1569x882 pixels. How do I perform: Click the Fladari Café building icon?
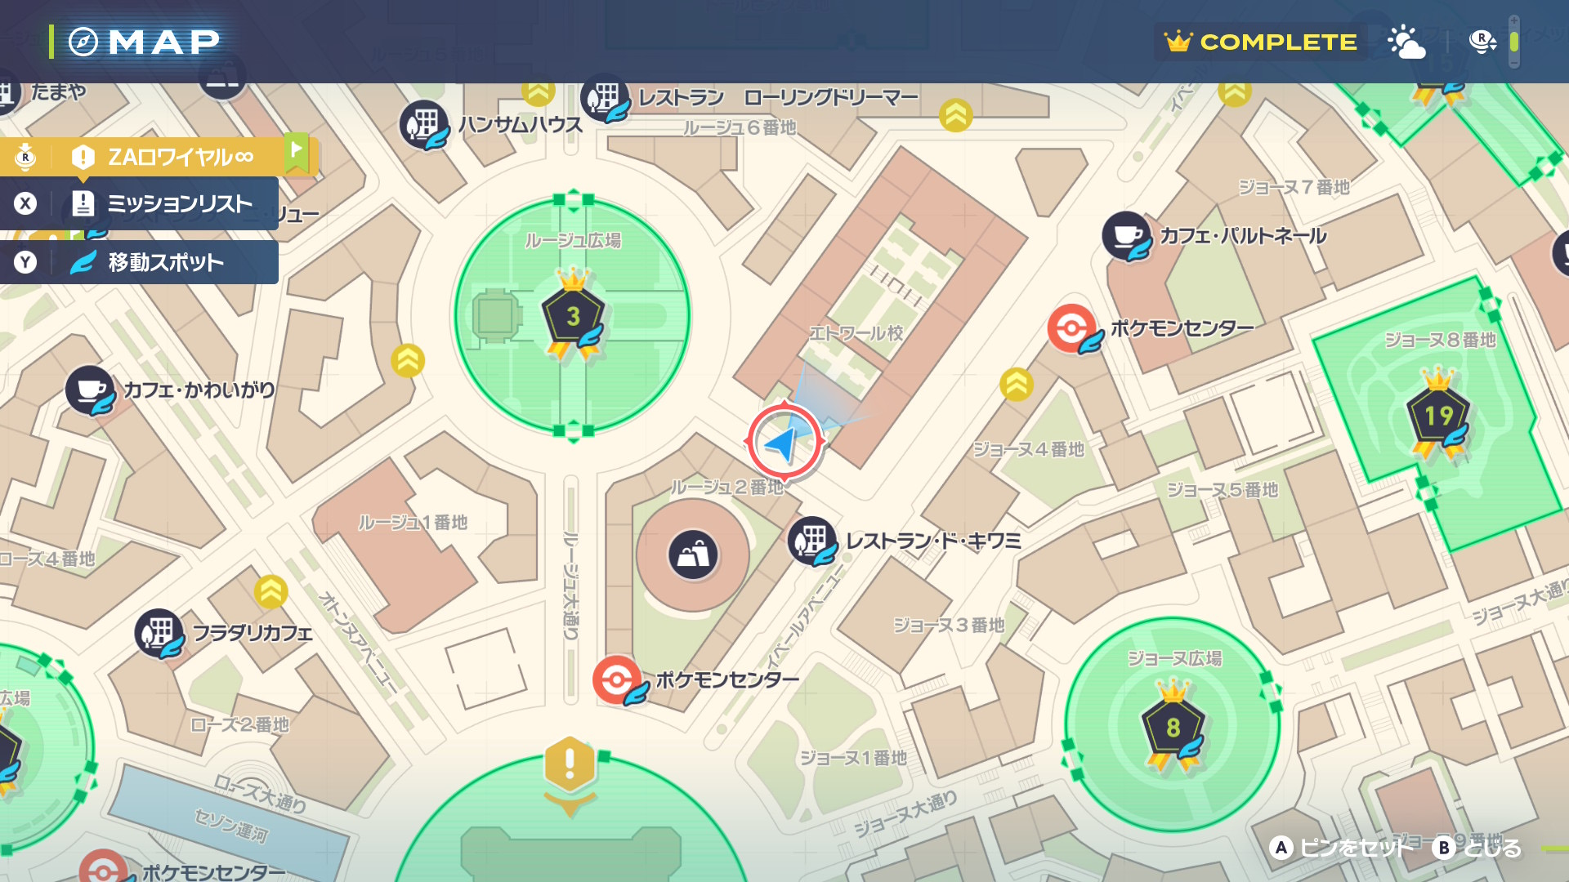click(159, 633)
